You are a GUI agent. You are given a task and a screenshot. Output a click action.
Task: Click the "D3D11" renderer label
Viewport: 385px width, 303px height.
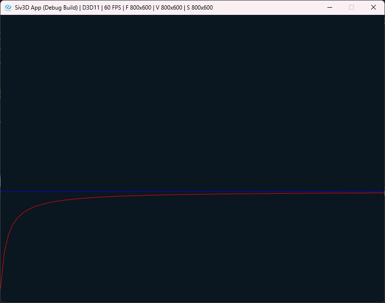91,8
